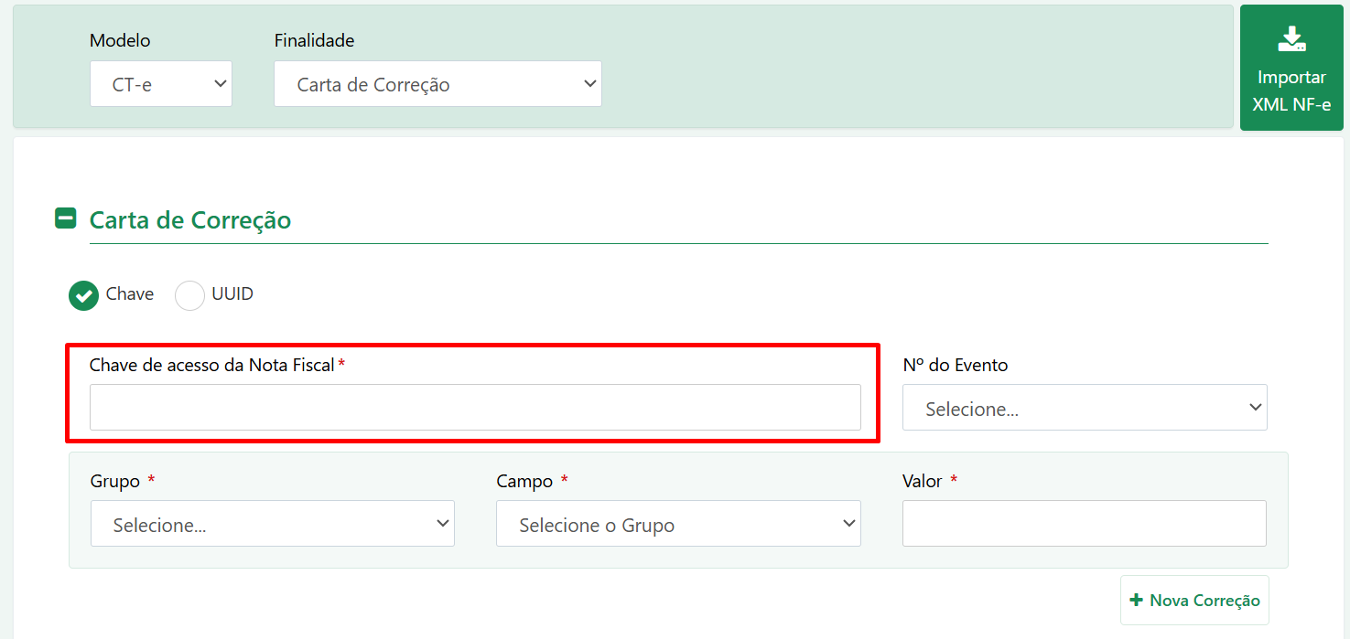Image resolution: width=1350 pixels, height=639 pixels.
Task: Click the Grupo field label
Action: pyautogui.click(x=115, y=481)
